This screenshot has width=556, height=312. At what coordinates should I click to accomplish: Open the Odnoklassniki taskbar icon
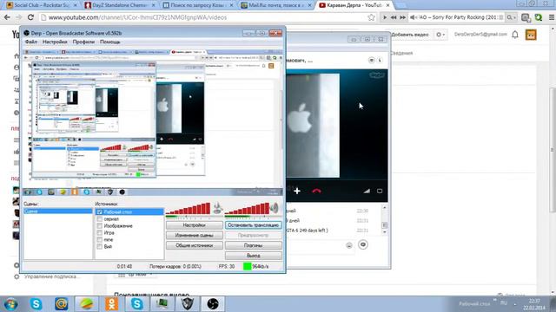point(112,304)
